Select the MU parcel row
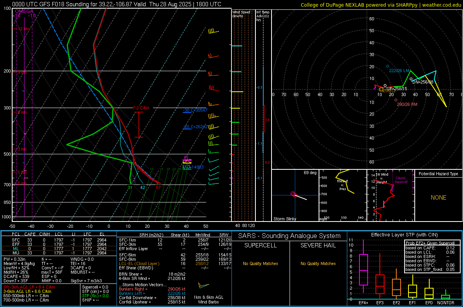 pyautogui.click(x=59, y=253)
